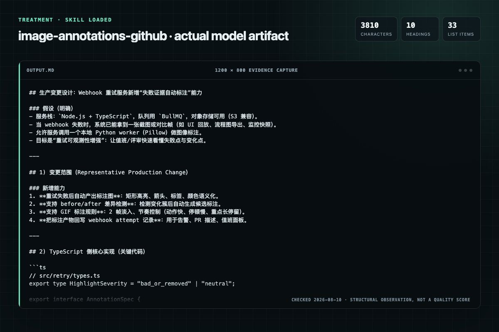Click the "TREATMENT · SKILL LOADED" label
The height and width of the screenshot is (332, 499).
click(x=65, y=20)
